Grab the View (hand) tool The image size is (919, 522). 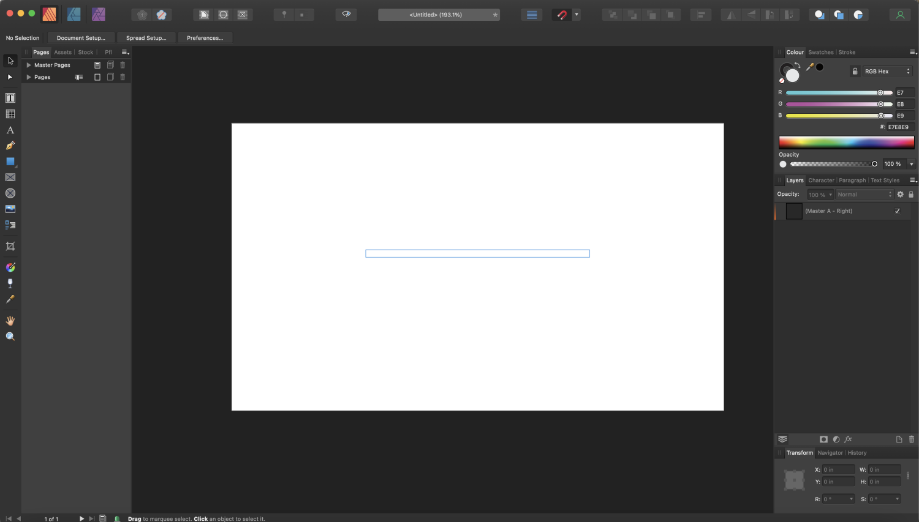click(x=10, y=320)
